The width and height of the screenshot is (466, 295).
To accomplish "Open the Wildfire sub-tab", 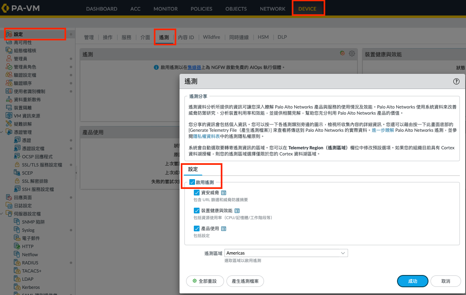I will click(x=212, y=37).
